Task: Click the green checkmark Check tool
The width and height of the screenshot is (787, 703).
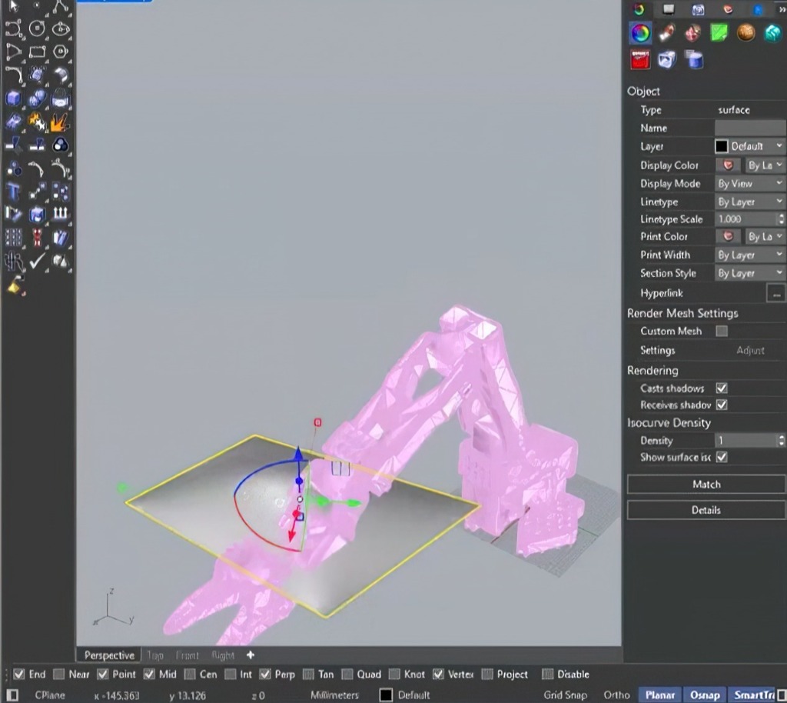Action: tap(37, 262)
